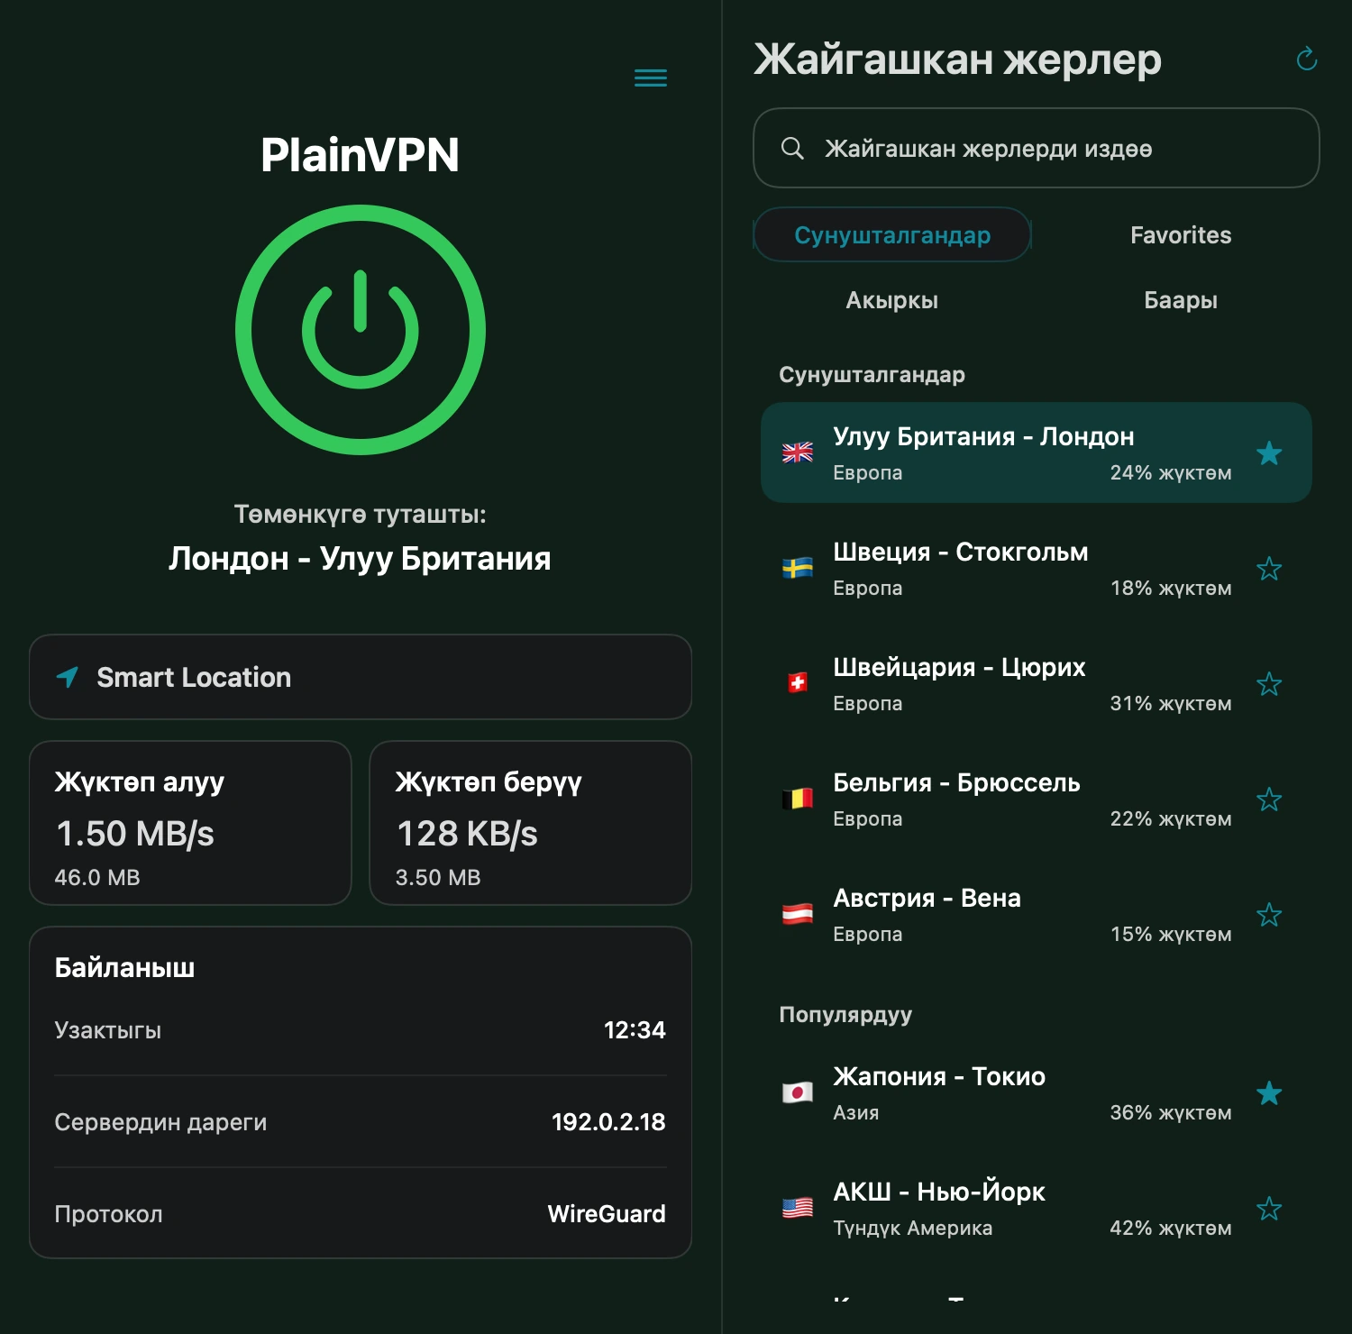1352x1334 pixels.
Task: Click the United Kingdom flag icon
Action: pos(798,452)
